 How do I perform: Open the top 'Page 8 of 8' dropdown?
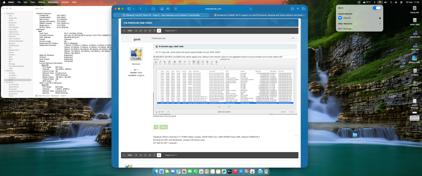tap(171, 31)
